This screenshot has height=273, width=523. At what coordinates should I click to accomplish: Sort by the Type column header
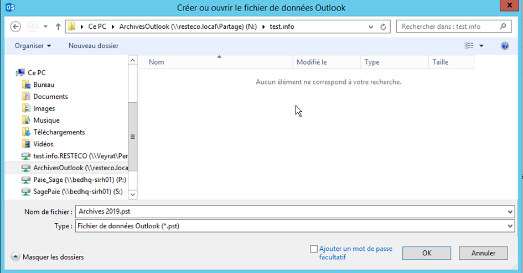(x=395, y=62)
